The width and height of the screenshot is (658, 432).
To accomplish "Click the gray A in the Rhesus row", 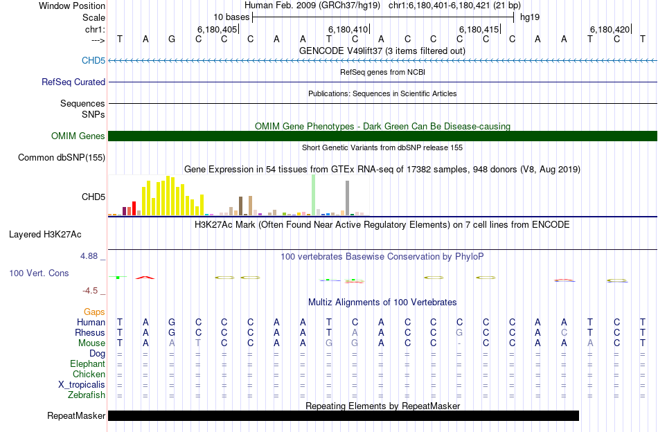I will [x=355, y=332].
